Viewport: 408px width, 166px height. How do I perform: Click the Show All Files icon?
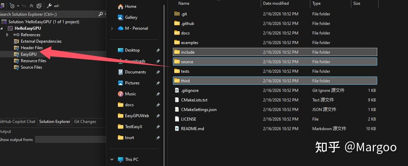[39, 6]
